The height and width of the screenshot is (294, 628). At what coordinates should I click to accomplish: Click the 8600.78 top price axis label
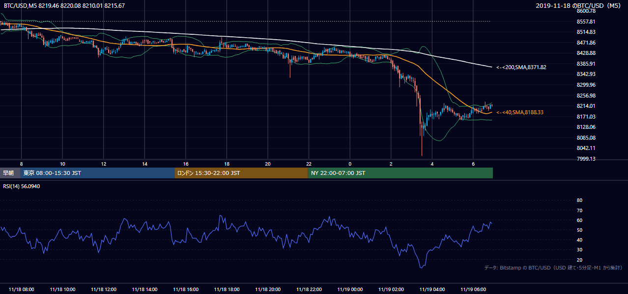[x=586, y=11]
